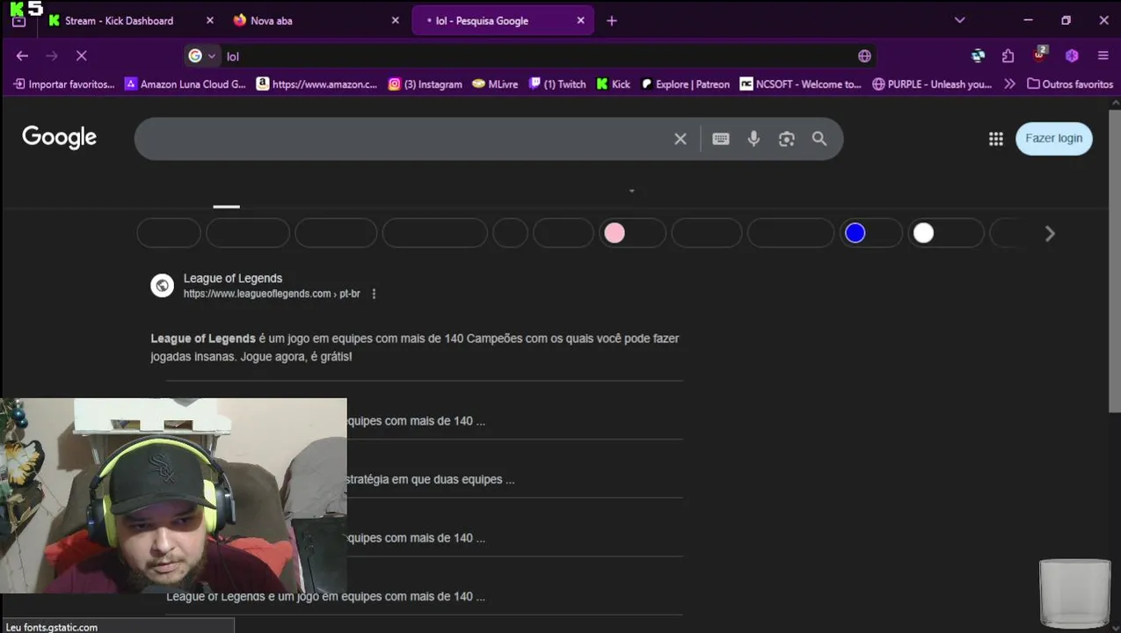The image size is (1121, 633).
Task: Open the Extensions puzzle icon
Action: click(1008, 55)
